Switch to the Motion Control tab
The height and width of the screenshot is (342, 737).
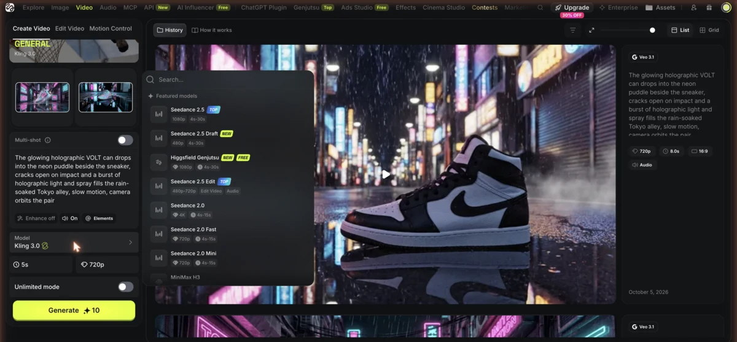point(111,28)
